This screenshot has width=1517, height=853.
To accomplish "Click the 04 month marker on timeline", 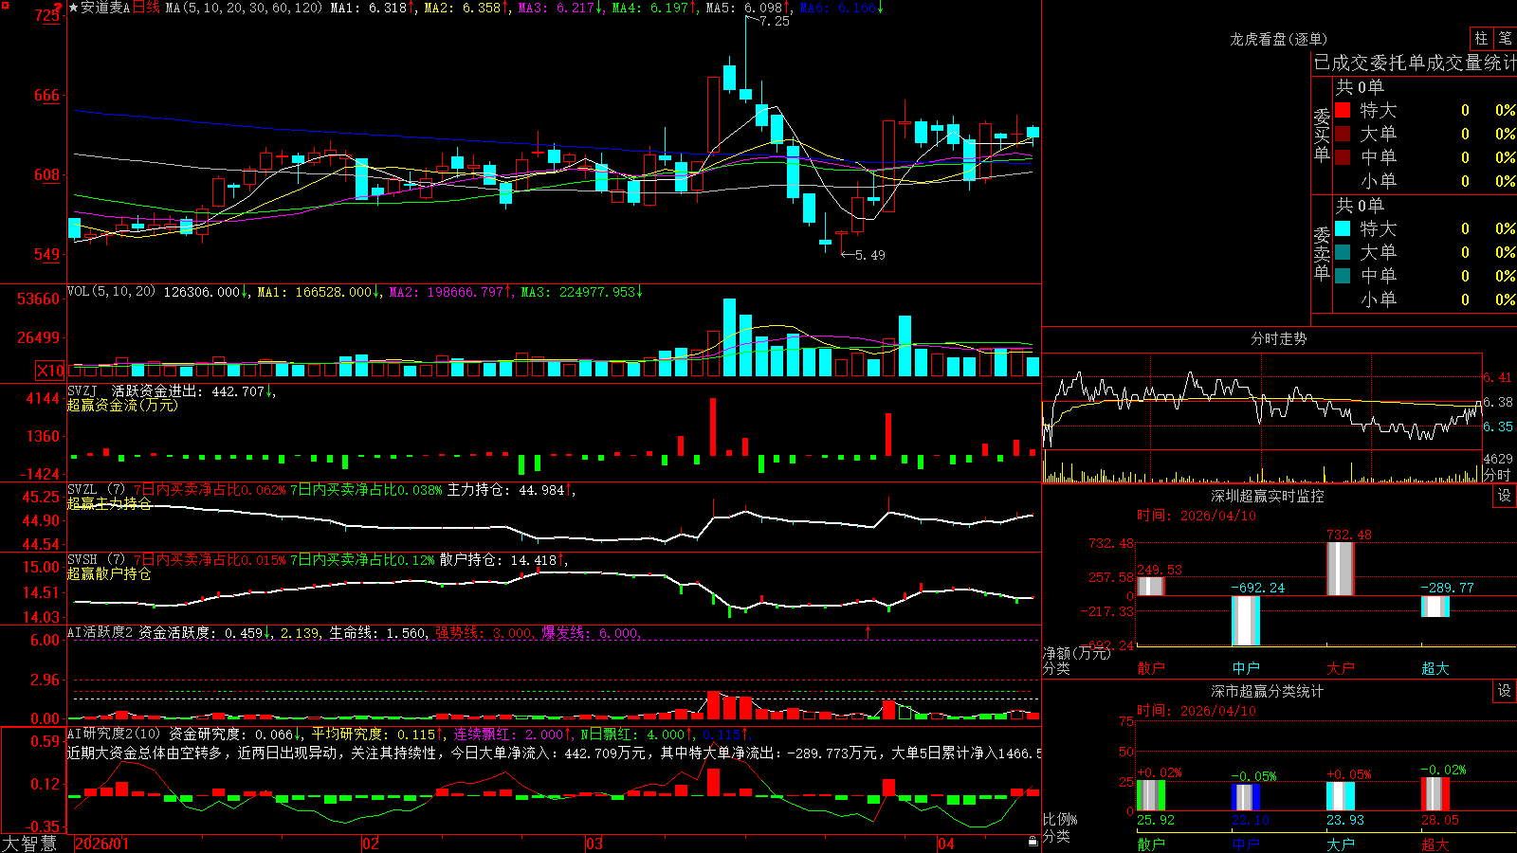I will 945,844.
